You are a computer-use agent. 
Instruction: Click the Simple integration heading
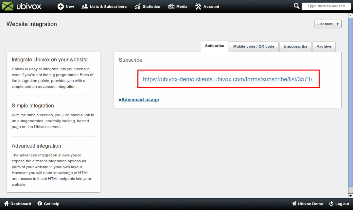33,106
